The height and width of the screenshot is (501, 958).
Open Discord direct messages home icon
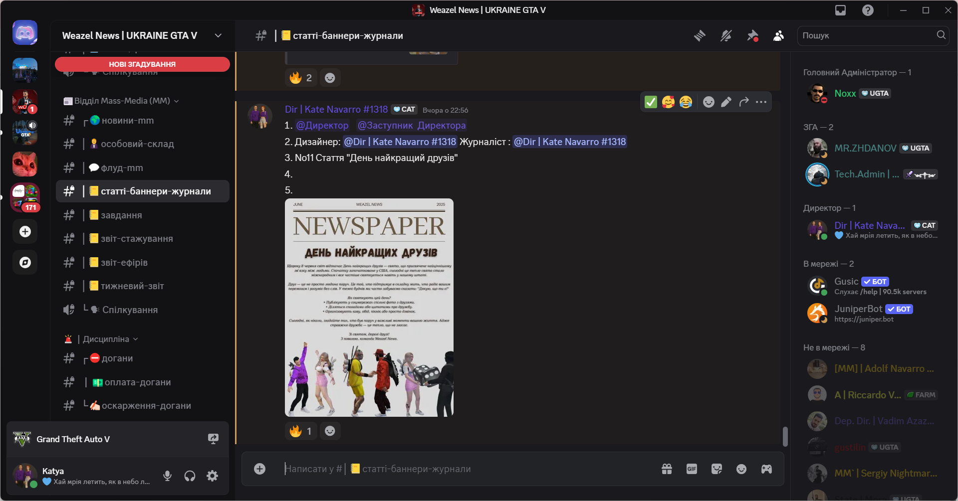click(25, 33)
